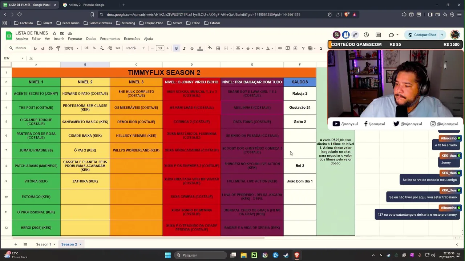Insert link with the chain icon
Viewport: 465px width, 261px height.
point(280,48)
